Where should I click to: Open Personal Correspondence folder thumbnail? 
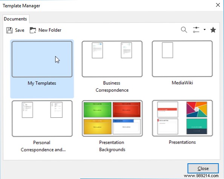(x=42, y=118)
